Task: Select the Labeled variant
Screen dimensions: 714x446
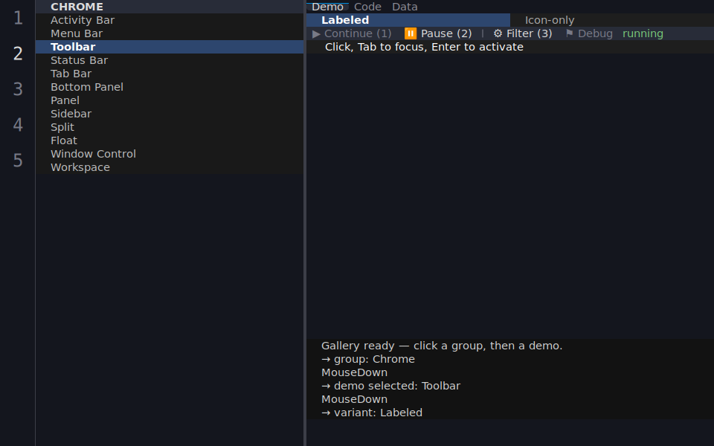Action: click(408, 20)
